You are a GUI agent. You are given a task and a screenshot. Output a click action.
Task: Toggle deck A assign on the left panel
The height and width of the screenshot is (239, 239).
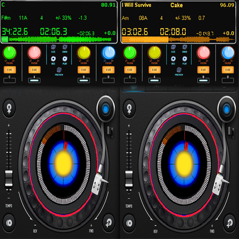tap(35, 81)
